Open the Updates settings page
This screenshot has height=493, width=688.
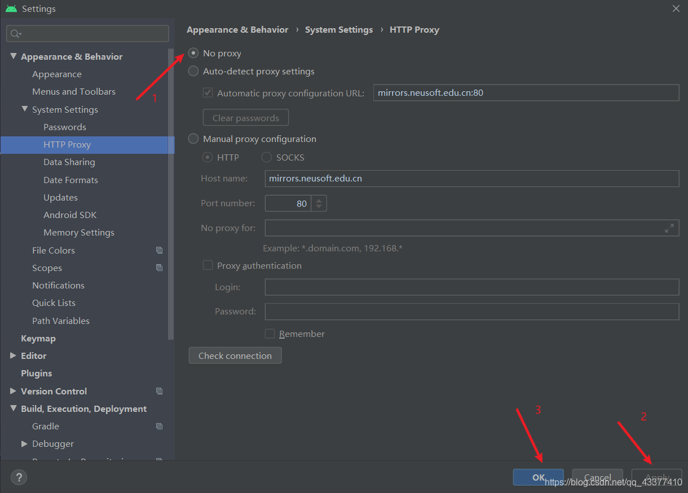coord(60,197)
